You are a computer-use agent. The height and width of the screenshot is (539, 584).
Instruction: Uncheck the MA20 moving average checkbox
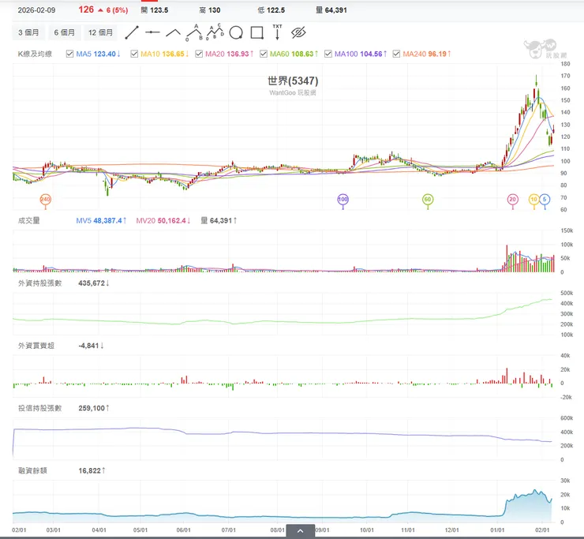click(199, 54)
